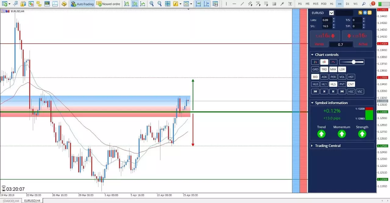Switch chart to line chart mode
The width and height of the screenshot is (390, 203).
143,4
